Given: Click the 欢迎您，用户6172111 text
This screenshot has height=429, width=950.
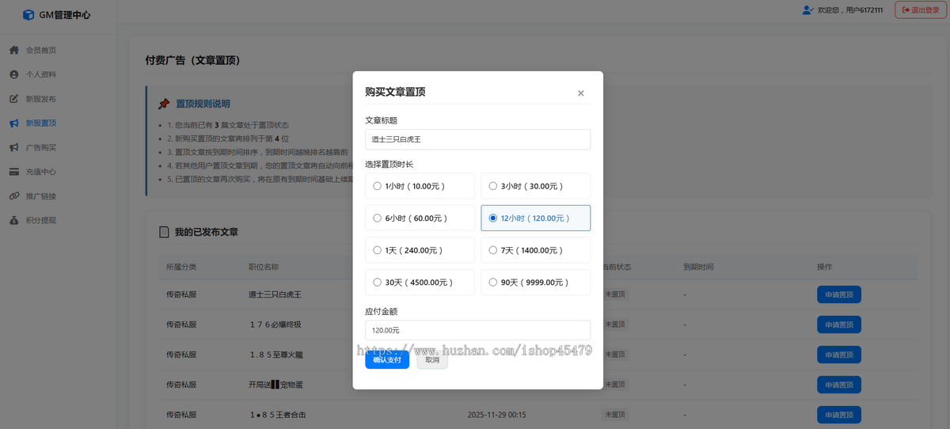Looking at the screenshot, I should [x=850, y=9].
